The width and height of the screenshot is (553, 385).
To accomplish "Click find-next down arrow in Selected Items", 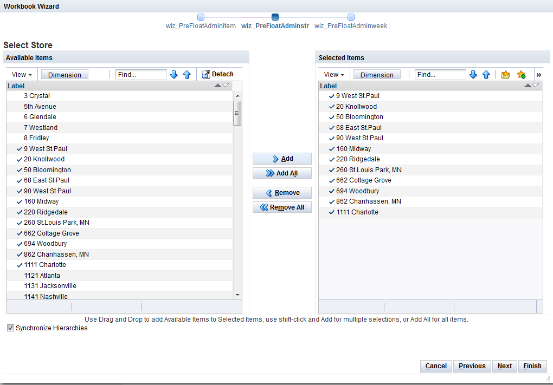I will coord(473,74).
